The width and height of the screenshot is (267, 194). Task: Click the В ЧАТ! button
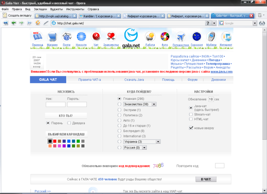(206, 179)
